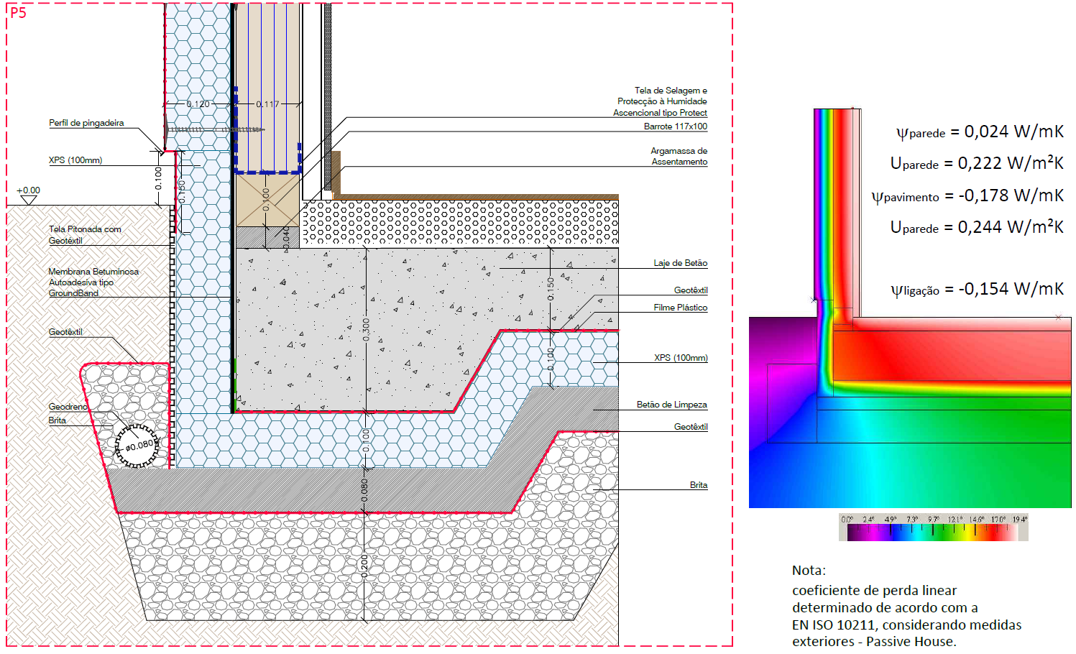Select the "Tela Pitonada com Geotêxtil" label
Viewport: 1076px width, 654px height.
click(85, 235)
